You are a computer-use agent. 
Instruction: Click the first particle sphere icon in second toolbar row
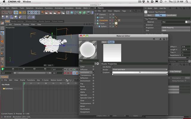click(x=3, y=17)
